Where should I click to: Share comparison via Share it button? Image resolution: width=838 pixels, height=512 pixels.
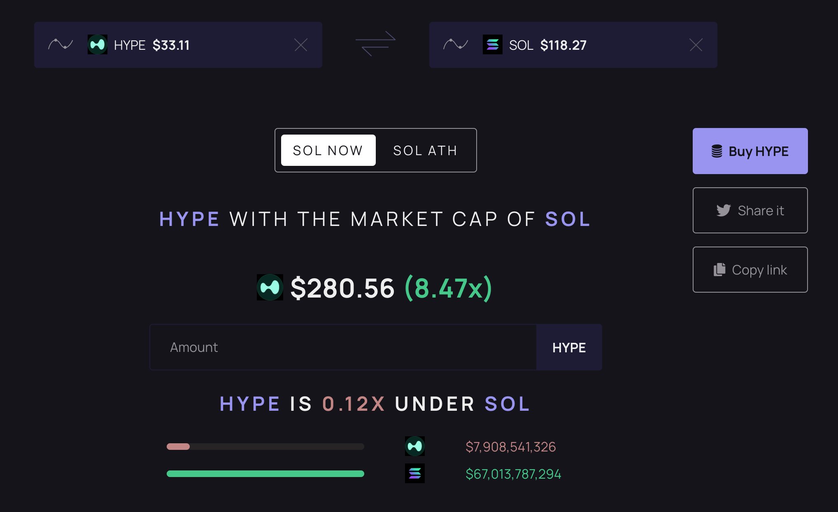pos(750,210)
